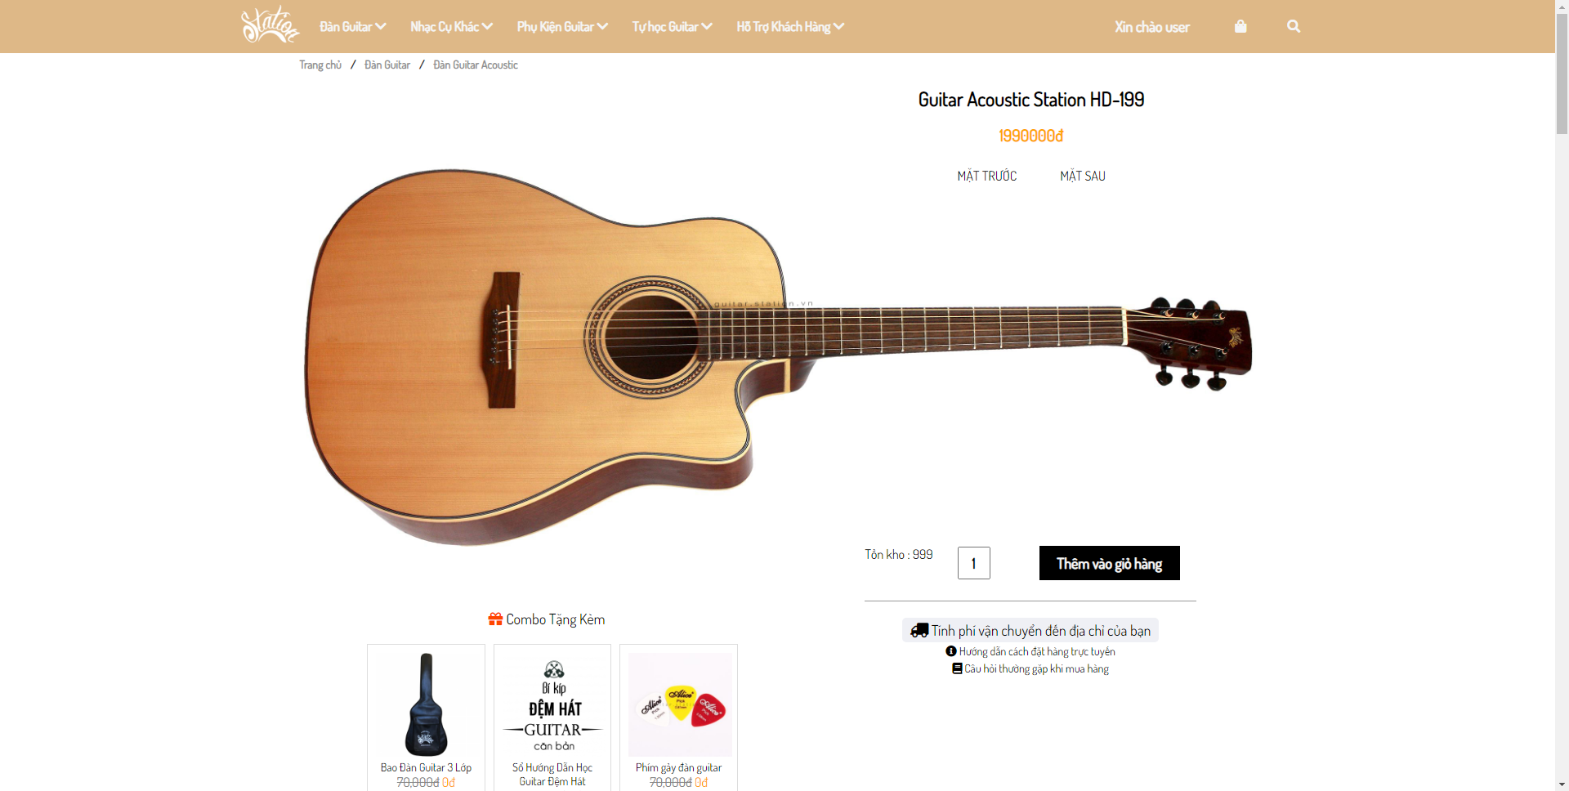1569x791 pixels.
Task: Go to Trang chủ via breadcrumb
Action: click(320, 65)
